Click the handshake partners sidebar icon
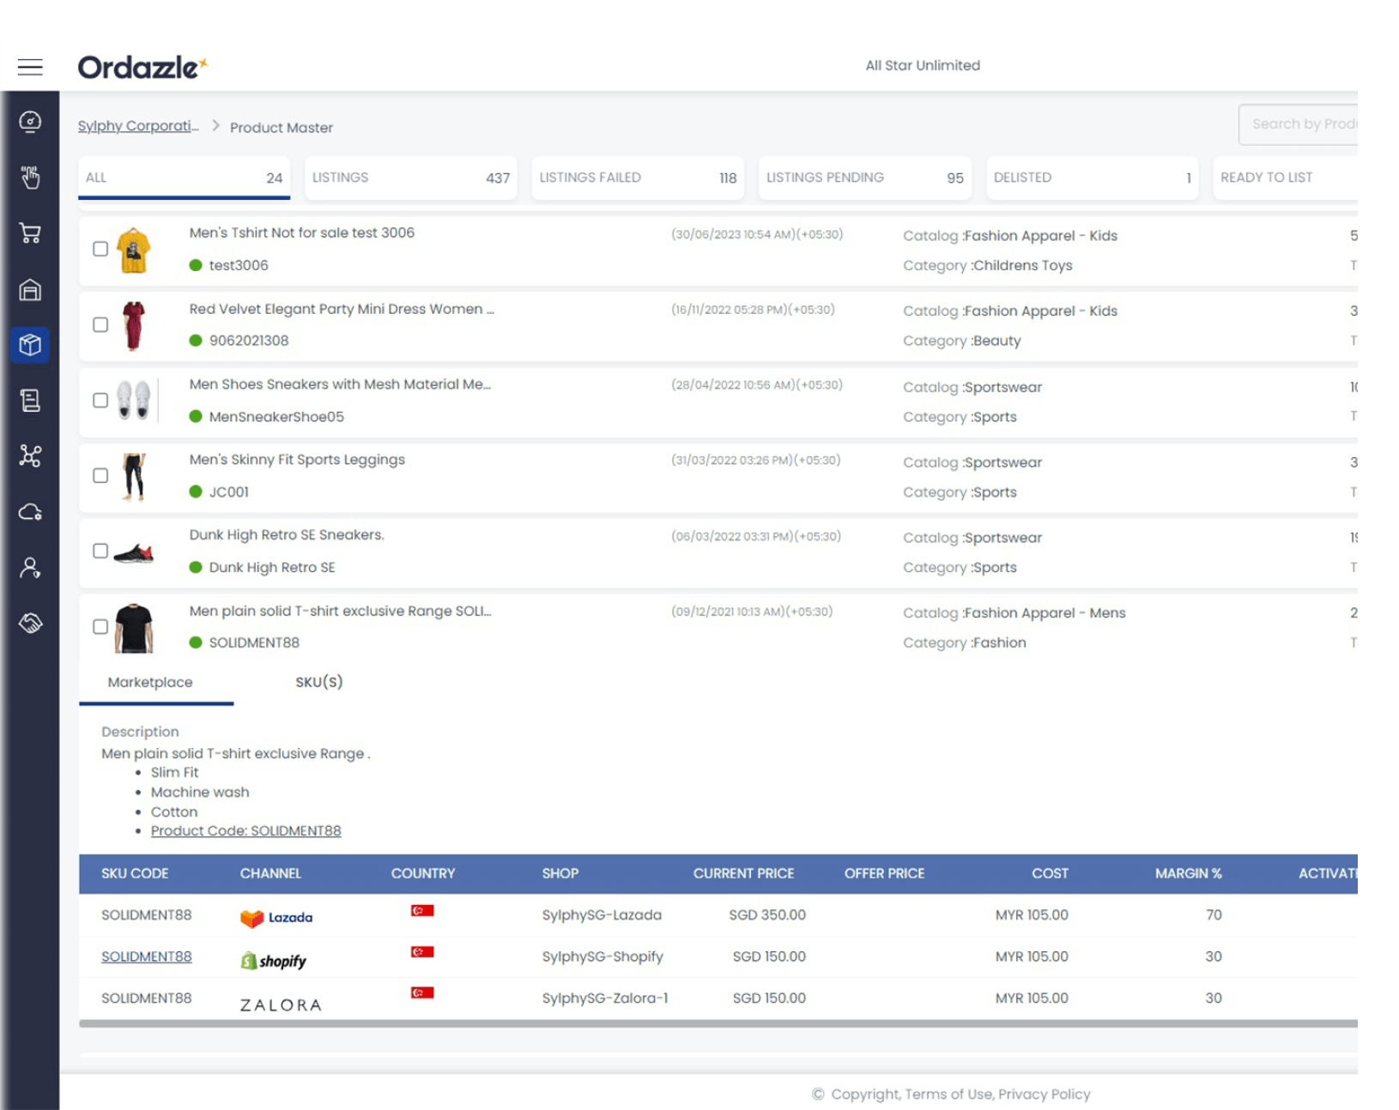 tap(30, 623)
